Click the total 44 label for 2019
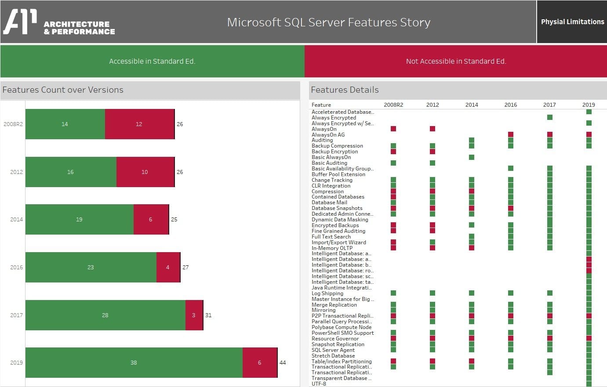This screenshot has height=387, width=607. [x=283, y=362]
